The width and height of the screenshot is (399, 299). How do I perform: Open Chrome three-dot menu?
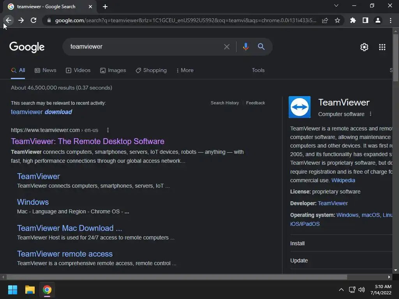click(x=390, y=20)
